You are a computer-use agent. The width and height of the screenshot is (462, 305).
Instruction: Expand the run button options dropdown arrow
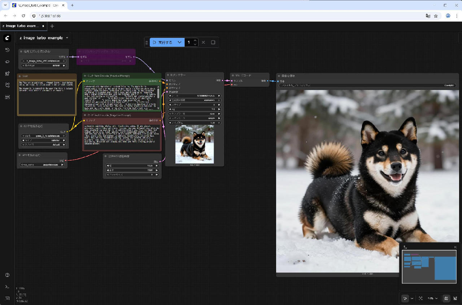point(179,42)
